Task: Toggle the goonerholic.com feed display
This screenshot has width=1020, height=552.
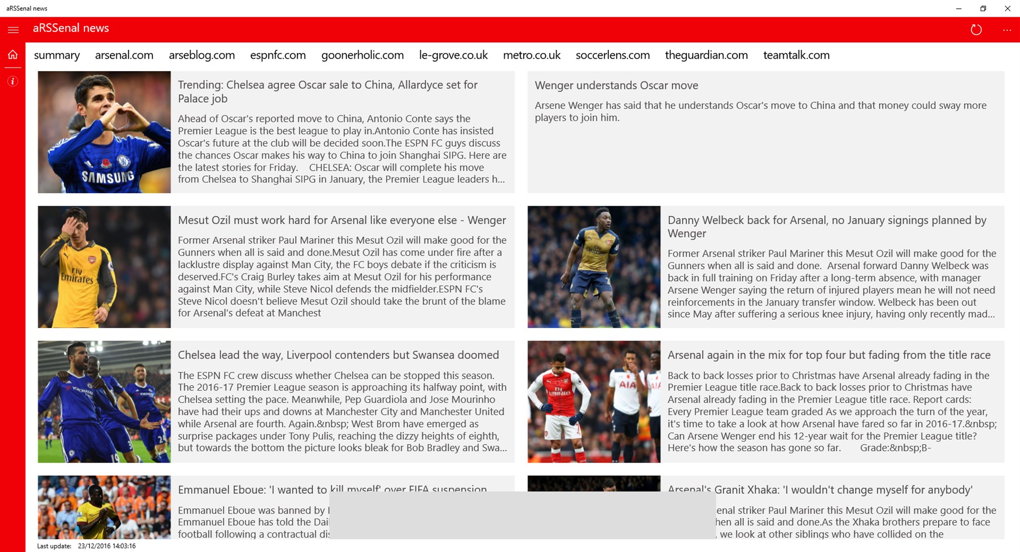Action: pyautogui.click(x=362, y=56)
